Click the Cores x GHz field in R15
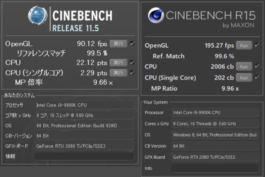The width and height of the screenshot is (265, 177). pos(215,123)
